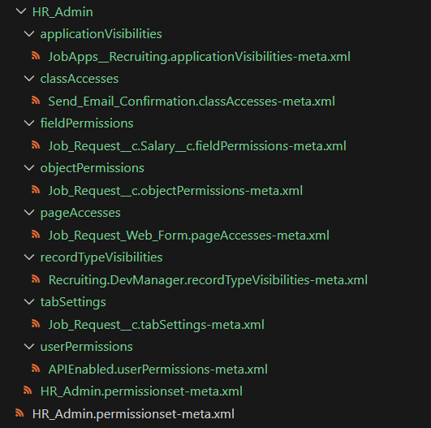431x428 pixels.
Task: Open Job_Request__c.Salary__c.fieldPermissions-meta.xml
Action: 197,146
